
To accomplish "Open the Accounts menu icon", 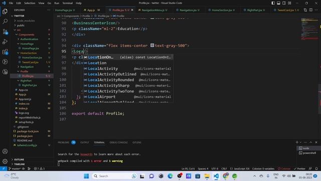I will pos(5,151).
